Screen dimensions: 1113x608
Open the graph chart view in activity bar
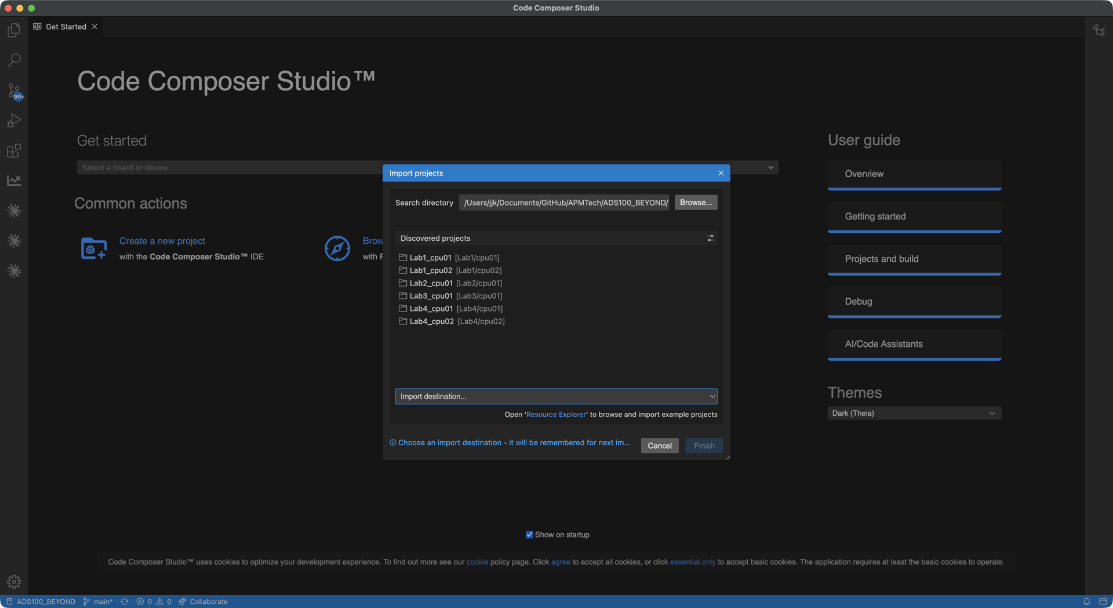tap(14, 181)
